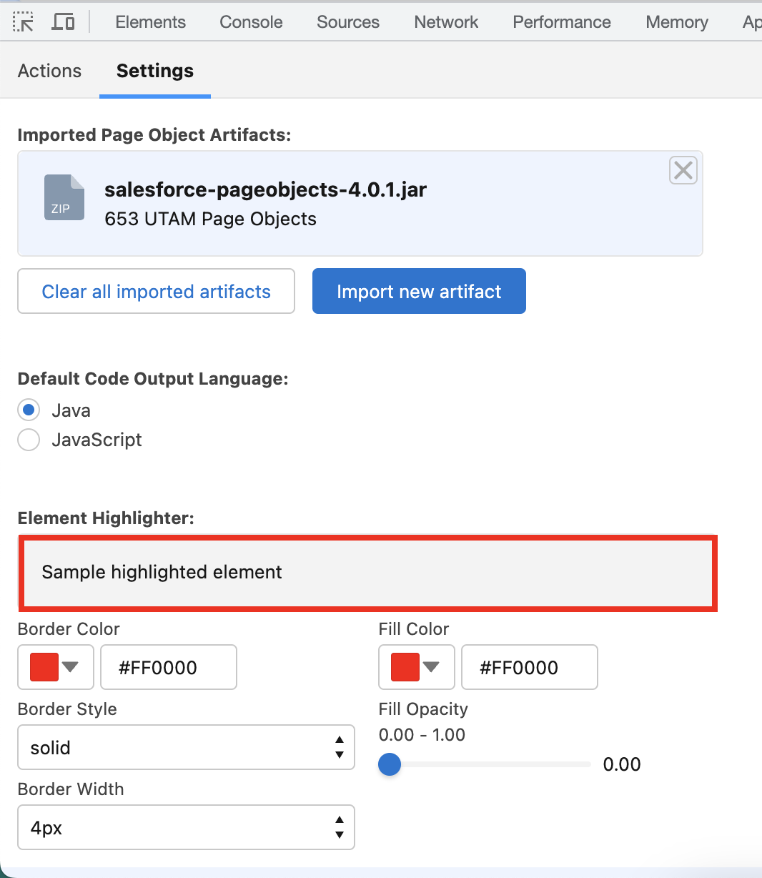Remove the salesforce-pageobjects artifact with the X icon
Viewport: 762px width, 878px height.
[683, 170]
